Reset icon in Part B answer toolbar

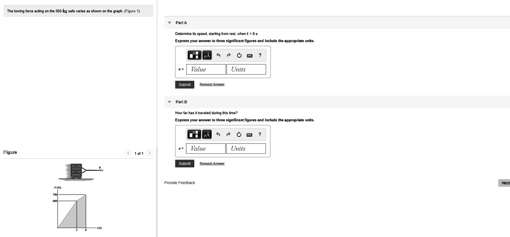pyautogui.click(x=239, y=134)
